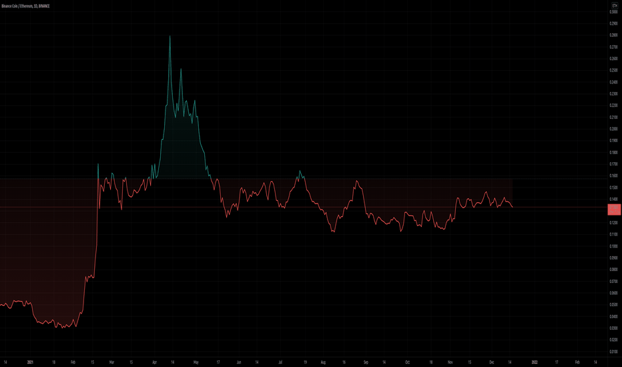Viewport: 622px width, 367px height.
Task: Select the 0.1000 price axis label
Action: click(x=613, y=246)
